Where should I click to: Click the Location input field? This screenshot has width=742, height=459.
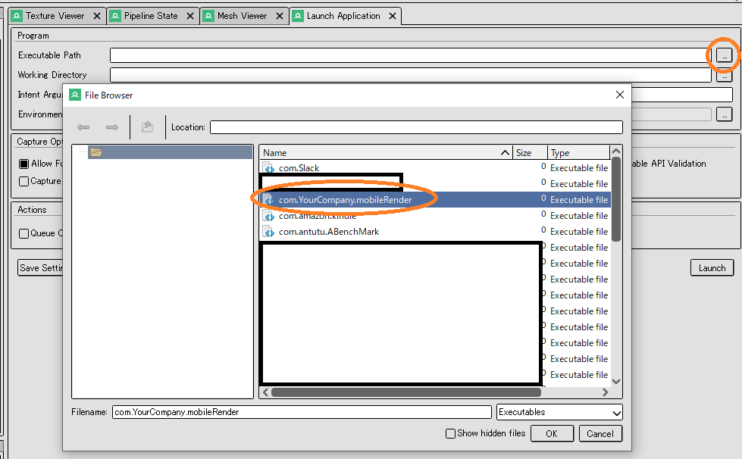tap(416, 127)
